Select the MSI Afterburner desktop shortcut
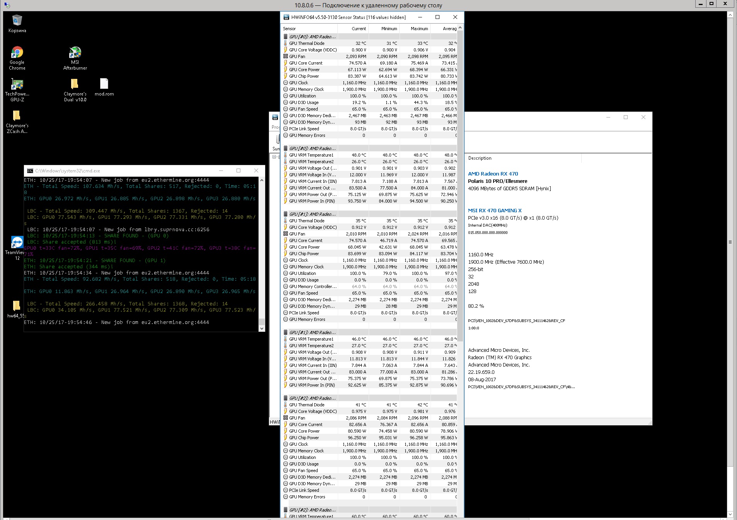This screenshot has width=737, height=520. [x=75, y=53]
